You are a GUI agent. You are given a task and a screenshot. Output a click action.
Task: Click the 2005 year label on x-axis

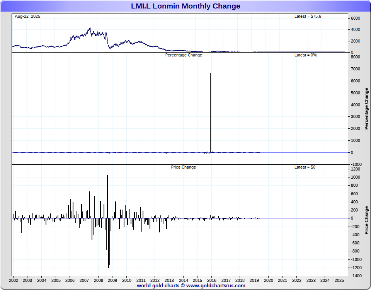click(x=56, y=280)
